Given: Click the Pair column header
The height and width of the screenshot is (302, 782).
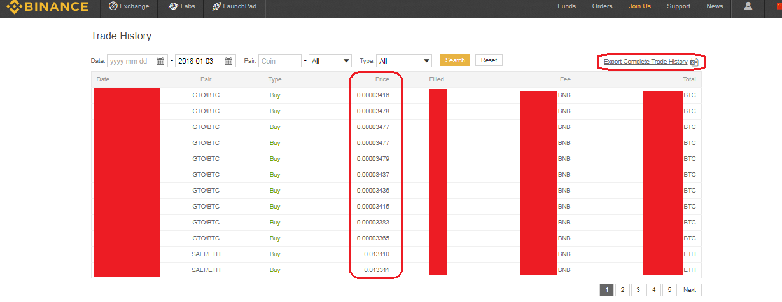Looking at the screenshot, I should 206,79.
